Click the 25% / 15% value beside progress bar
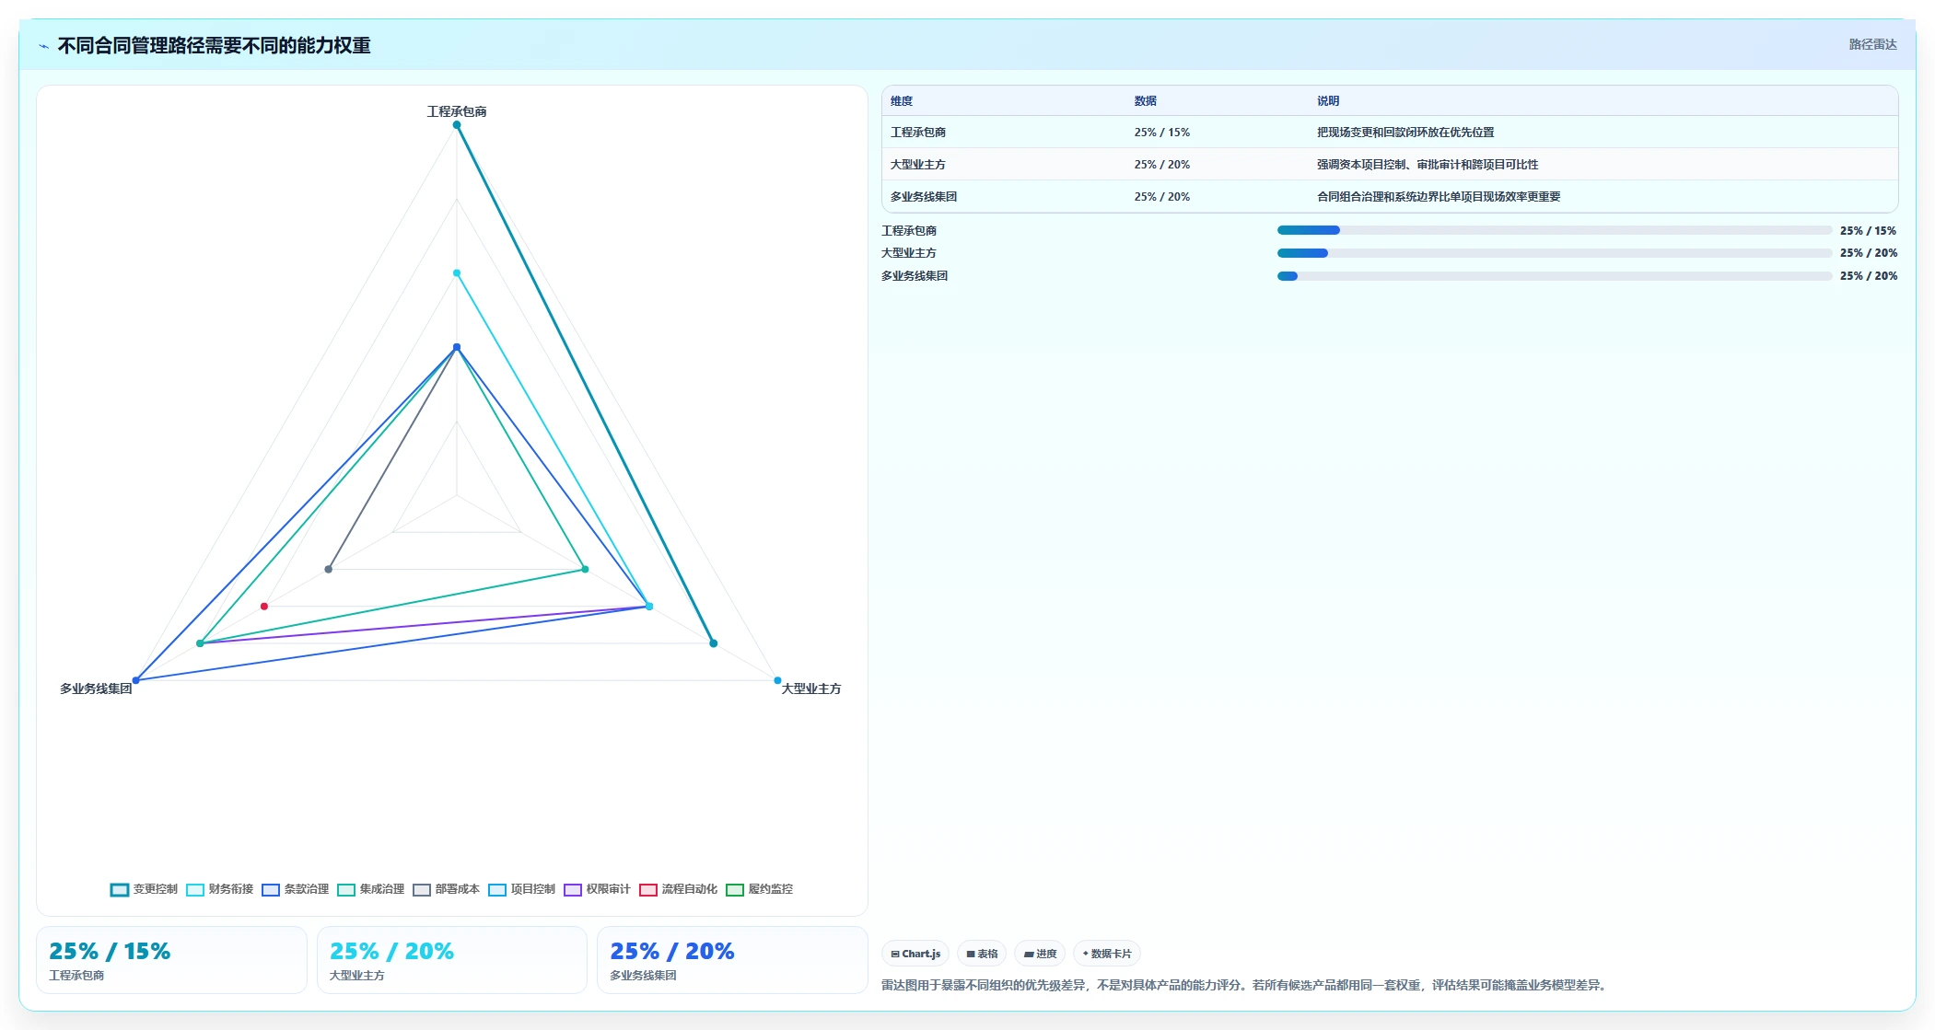 click(1868, 231)
